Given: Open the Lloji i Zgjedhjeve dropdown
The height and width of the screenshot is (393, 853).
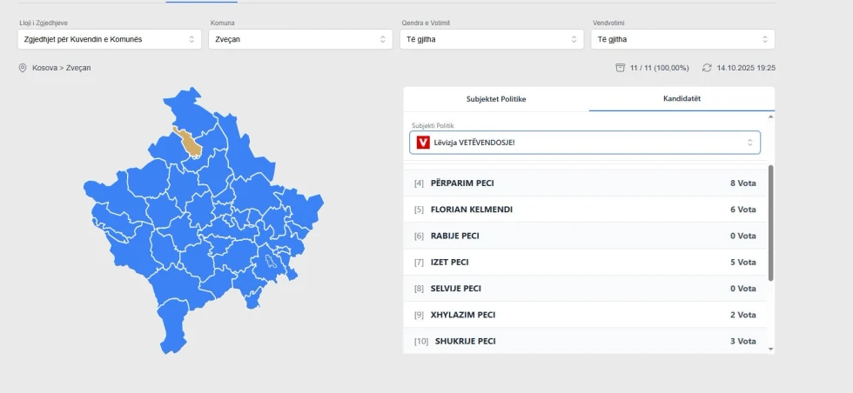Looking at the screenshot, I should 109,39.
